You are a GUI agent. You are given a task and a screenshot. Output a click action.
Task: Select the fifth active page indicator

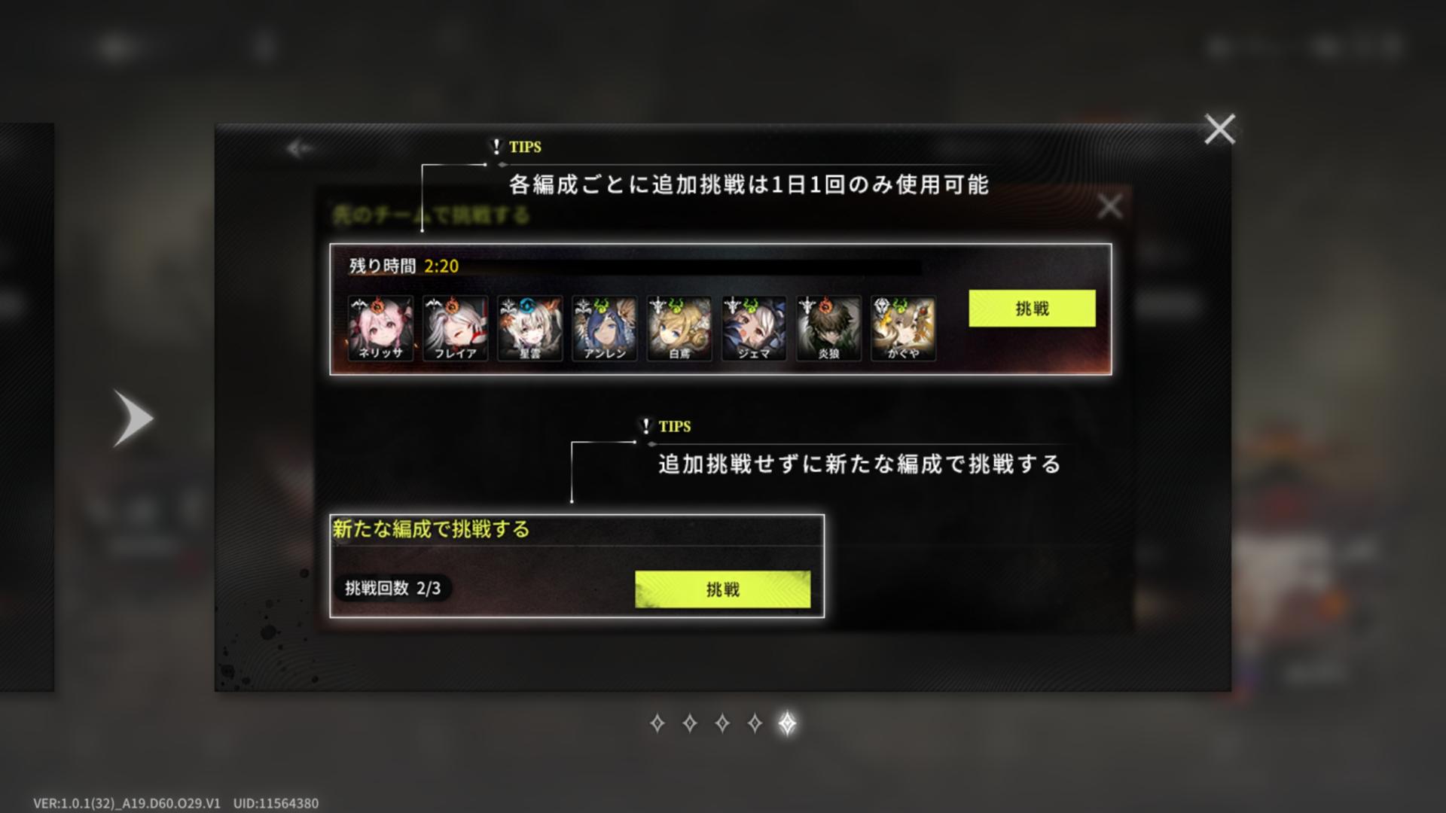point(787,723)
